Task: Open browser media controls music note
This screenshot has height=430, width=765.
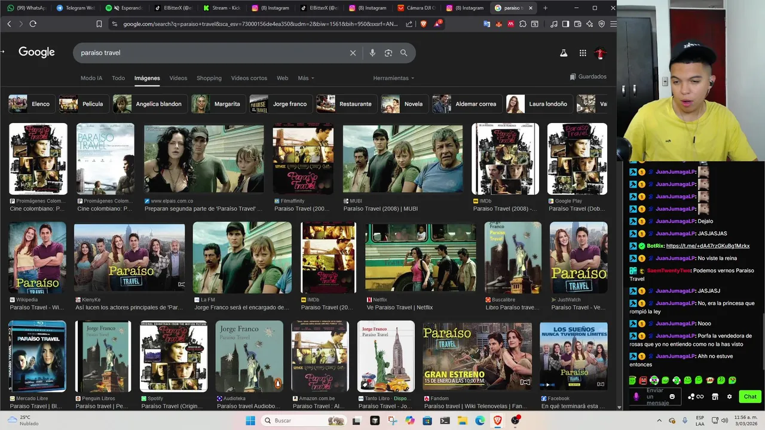Action: (554, 24)
